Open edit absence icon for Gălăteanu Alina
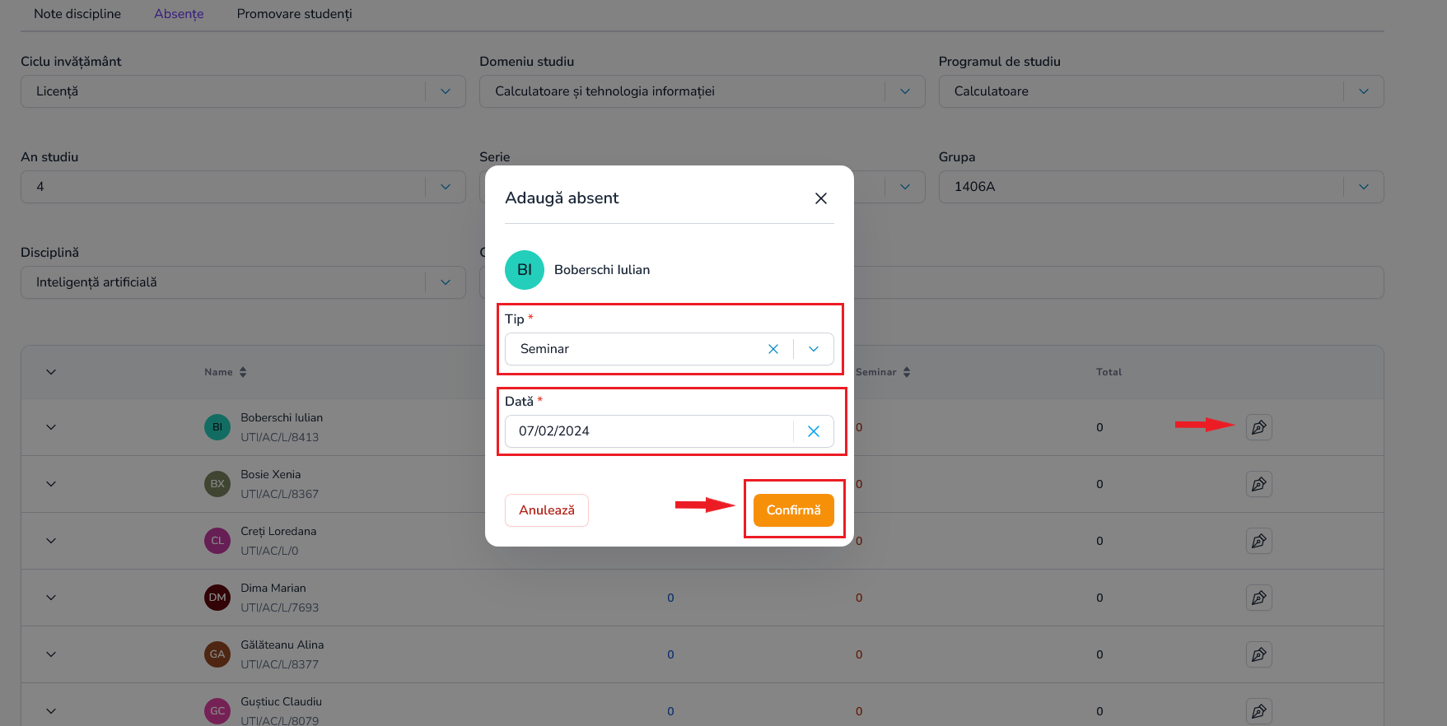The height and width of the screenshot is (726, 1447). pyautogui.click(x=1258, y=654)
